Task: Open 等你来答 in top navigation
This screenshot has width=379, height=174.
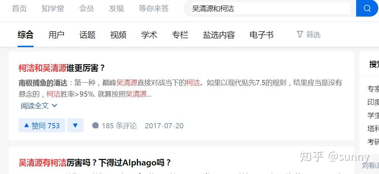Action: click(x=154, y=9)
